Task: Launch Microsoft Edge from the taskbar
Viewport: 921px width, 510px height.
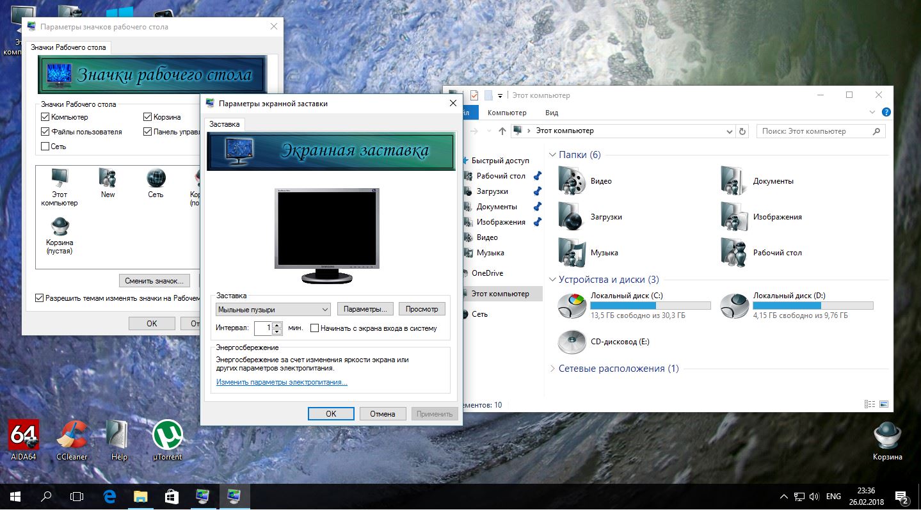Action: pyautogui.click(x=110, y=496)
